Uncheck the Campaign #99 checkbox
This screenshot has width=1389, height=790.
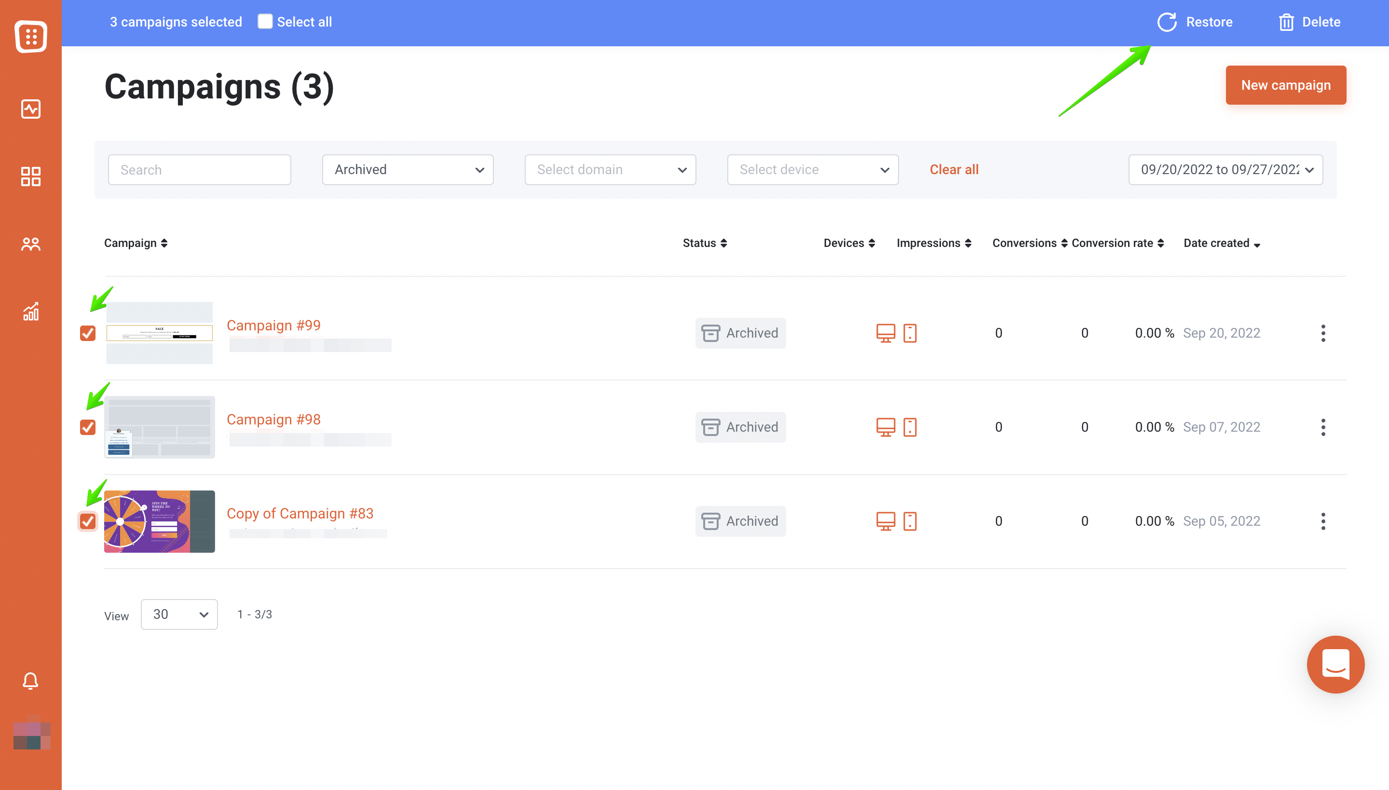(x=87, y=333)
